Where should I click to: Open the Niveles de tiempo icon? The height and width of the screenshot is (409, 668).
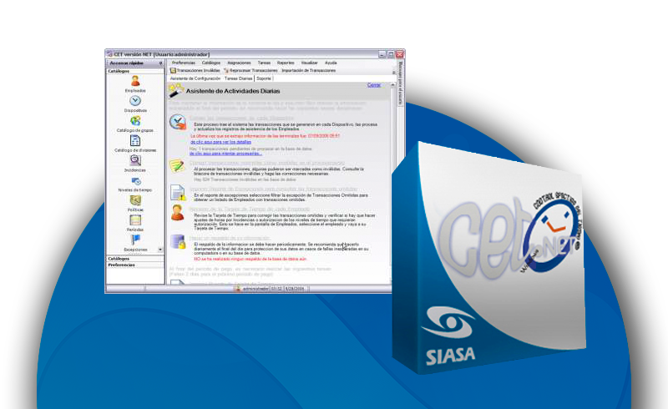click(x=135, y=181)
